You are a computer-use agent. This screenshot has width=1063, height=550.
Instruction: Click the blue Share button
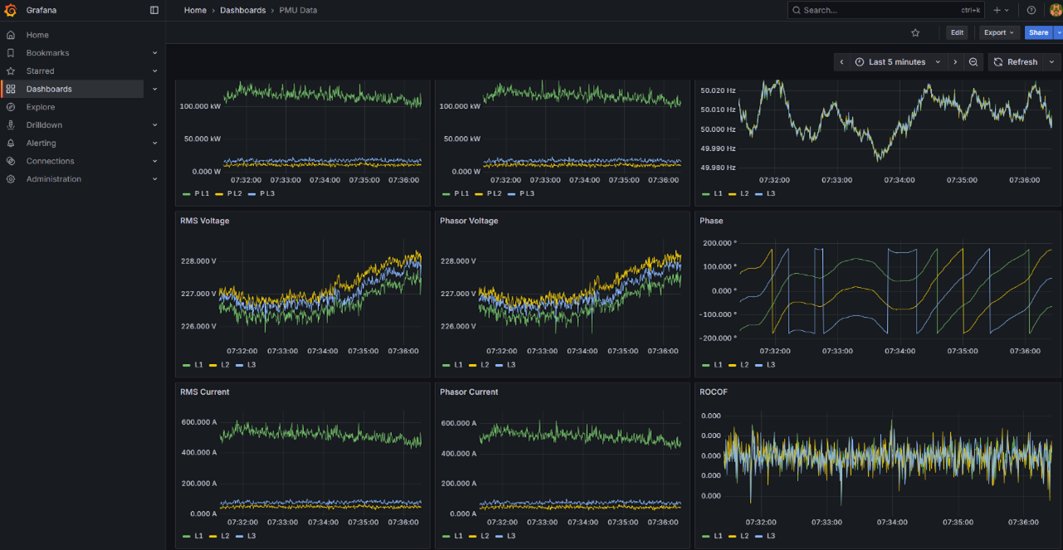coord(1038,33)
